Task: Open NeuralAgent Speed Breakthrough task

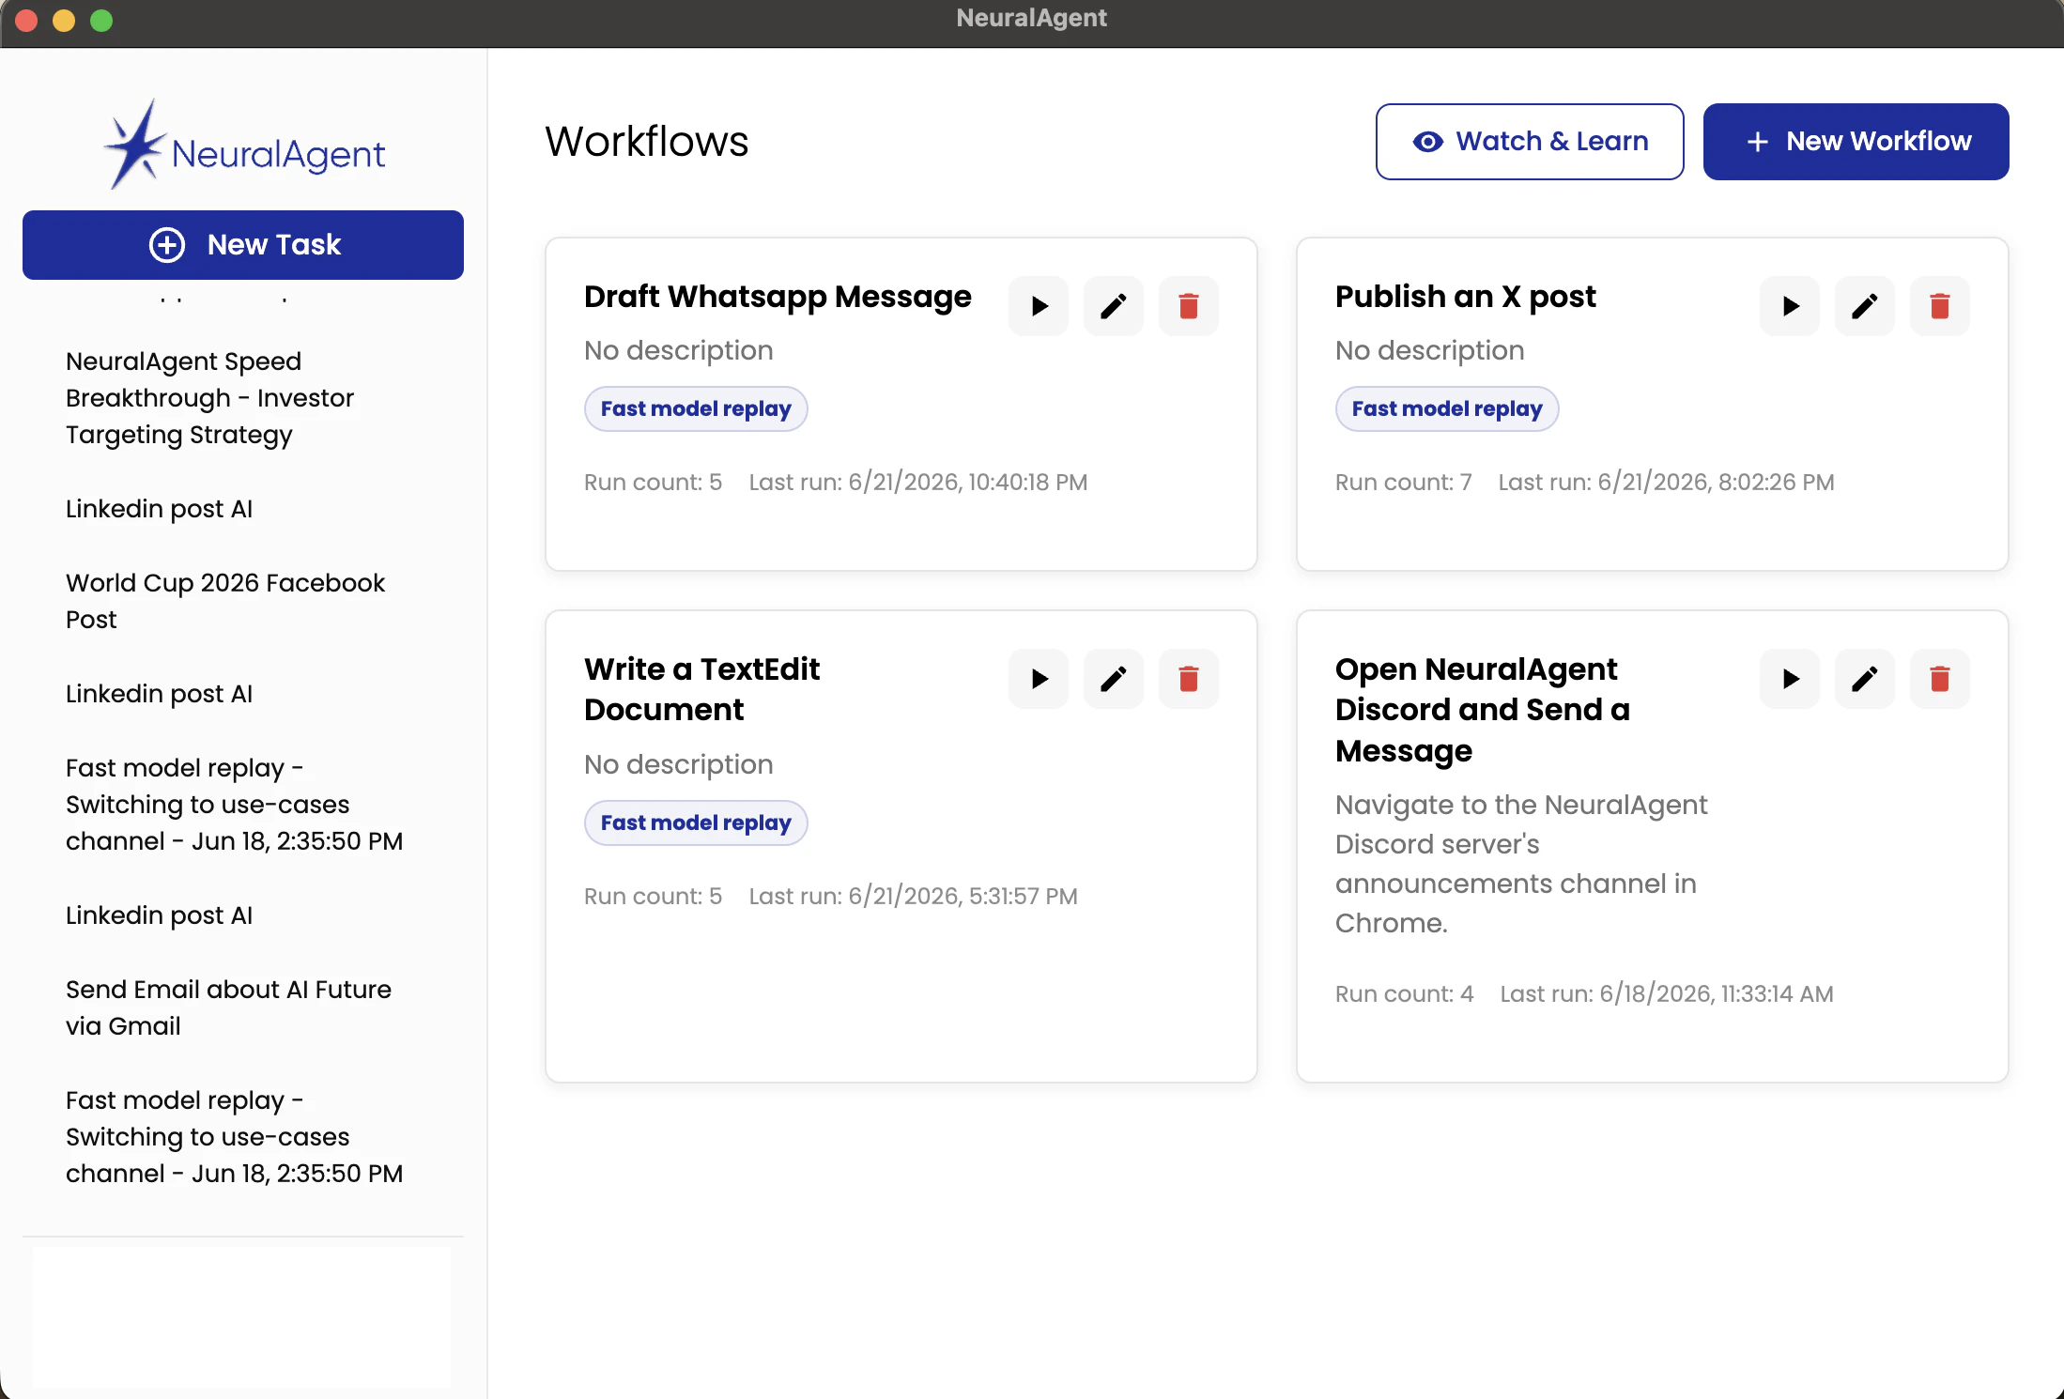Action: [210, 398]
